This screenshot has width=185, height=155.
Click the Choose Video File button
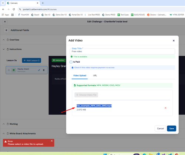[86, 95]
